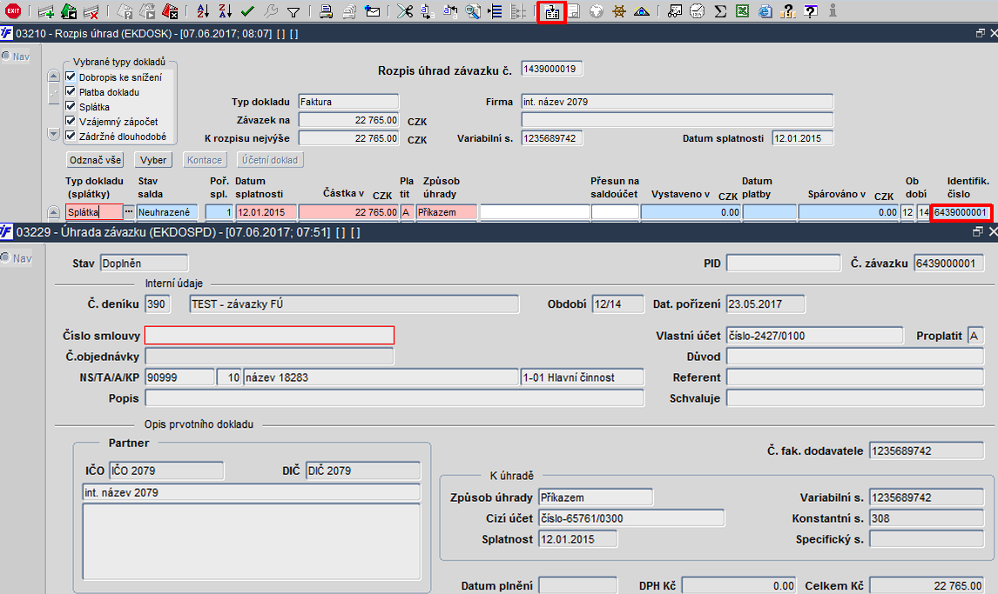
Task: Click the printer icon in the toolbar
Action: tap(327, 10)
